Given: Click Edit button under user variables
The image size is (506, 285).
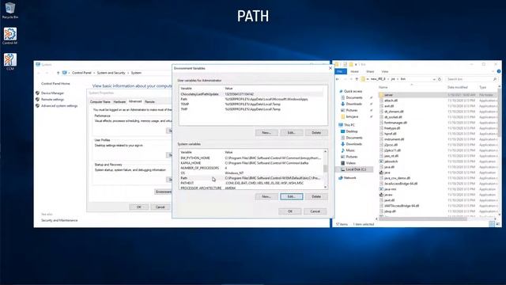Looking at the screenshot, I should point(292,133).
